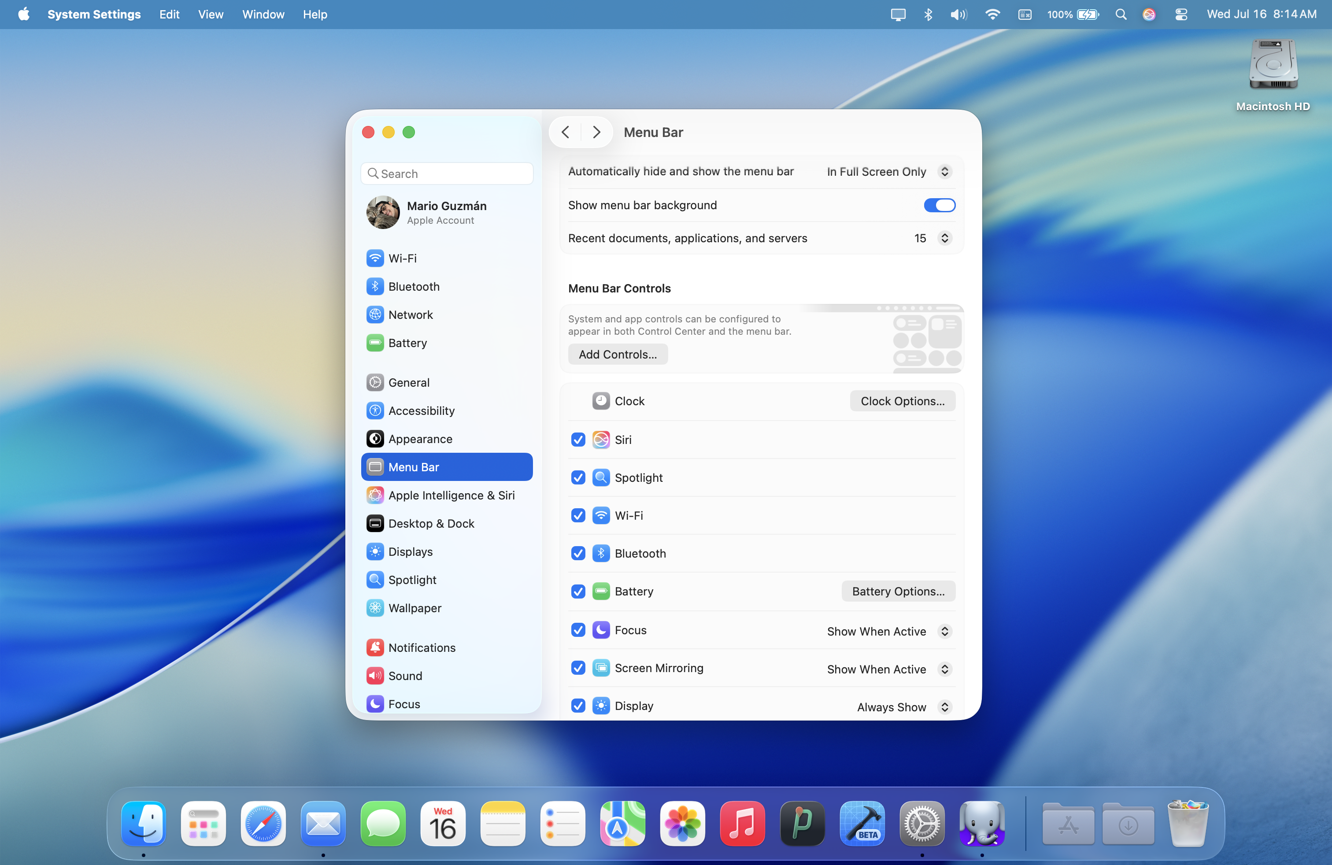Toggle Show menu bar background switch
The image size is (1332, 865).
tap(939, 205)
